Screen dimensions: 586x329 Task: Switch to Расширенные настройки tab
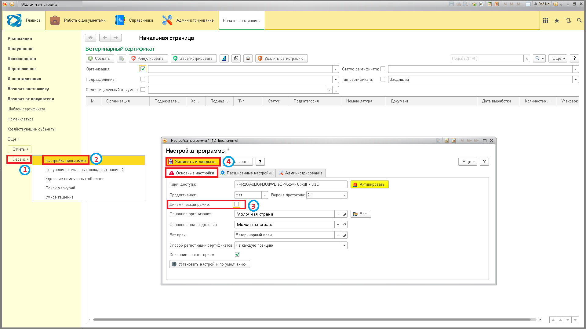point(246,173)
